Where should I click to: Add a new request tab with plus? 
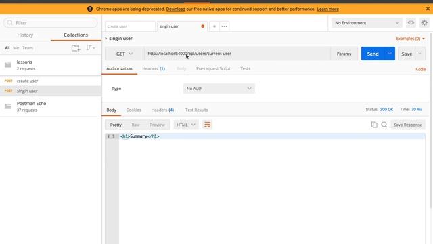[x=214, y=26]
